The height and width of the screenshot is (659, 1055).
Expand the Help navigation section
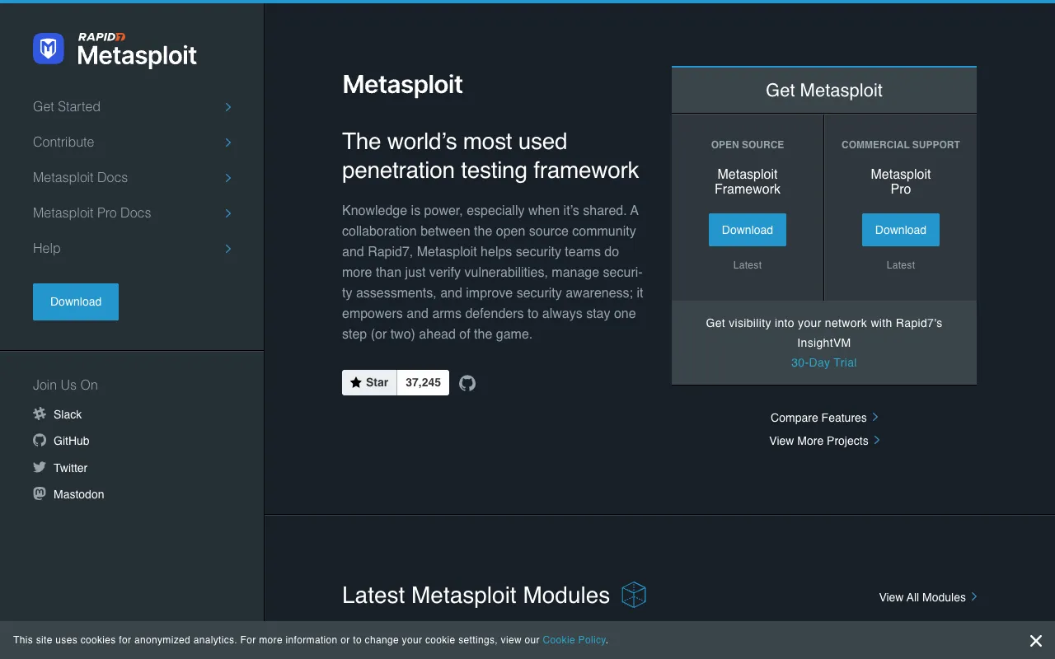pos(47,248)
